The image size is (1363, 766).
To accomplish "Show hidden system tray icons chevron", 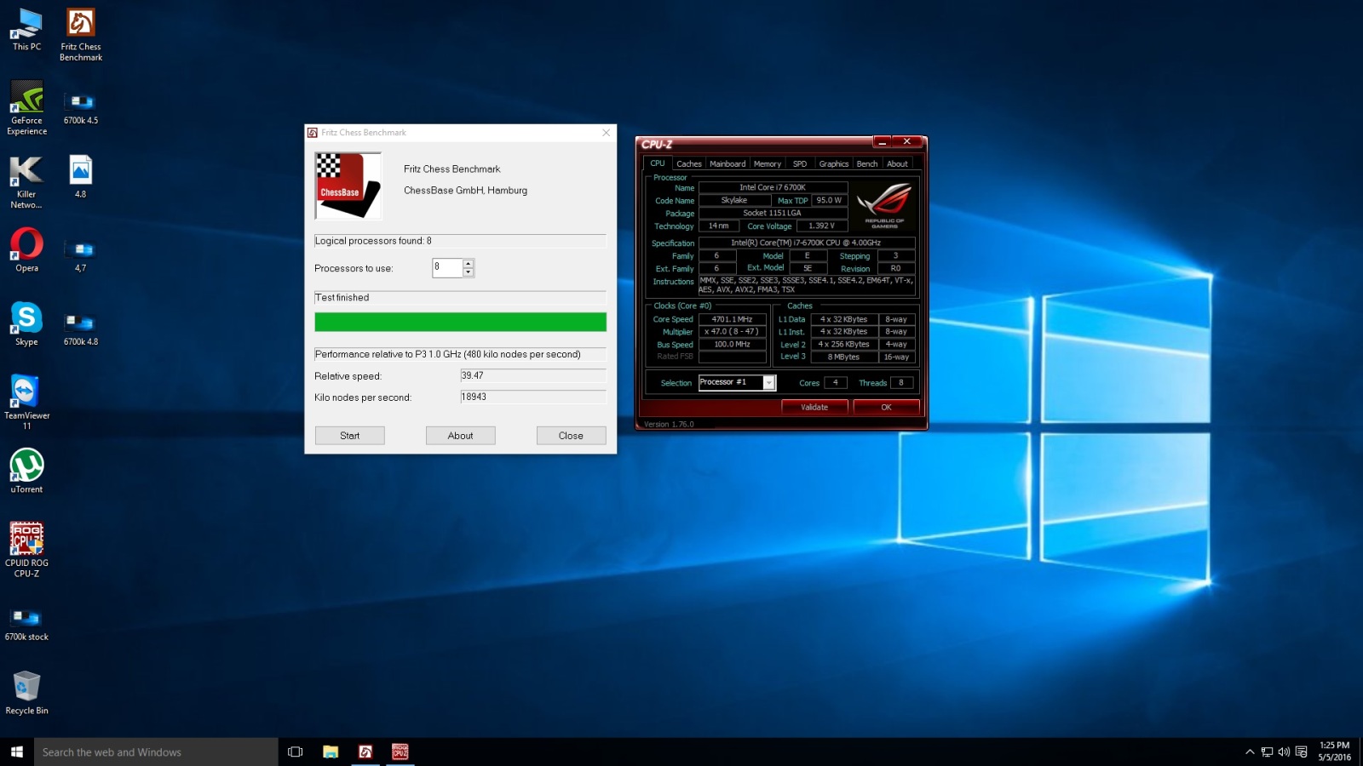I will point(1250,752).
